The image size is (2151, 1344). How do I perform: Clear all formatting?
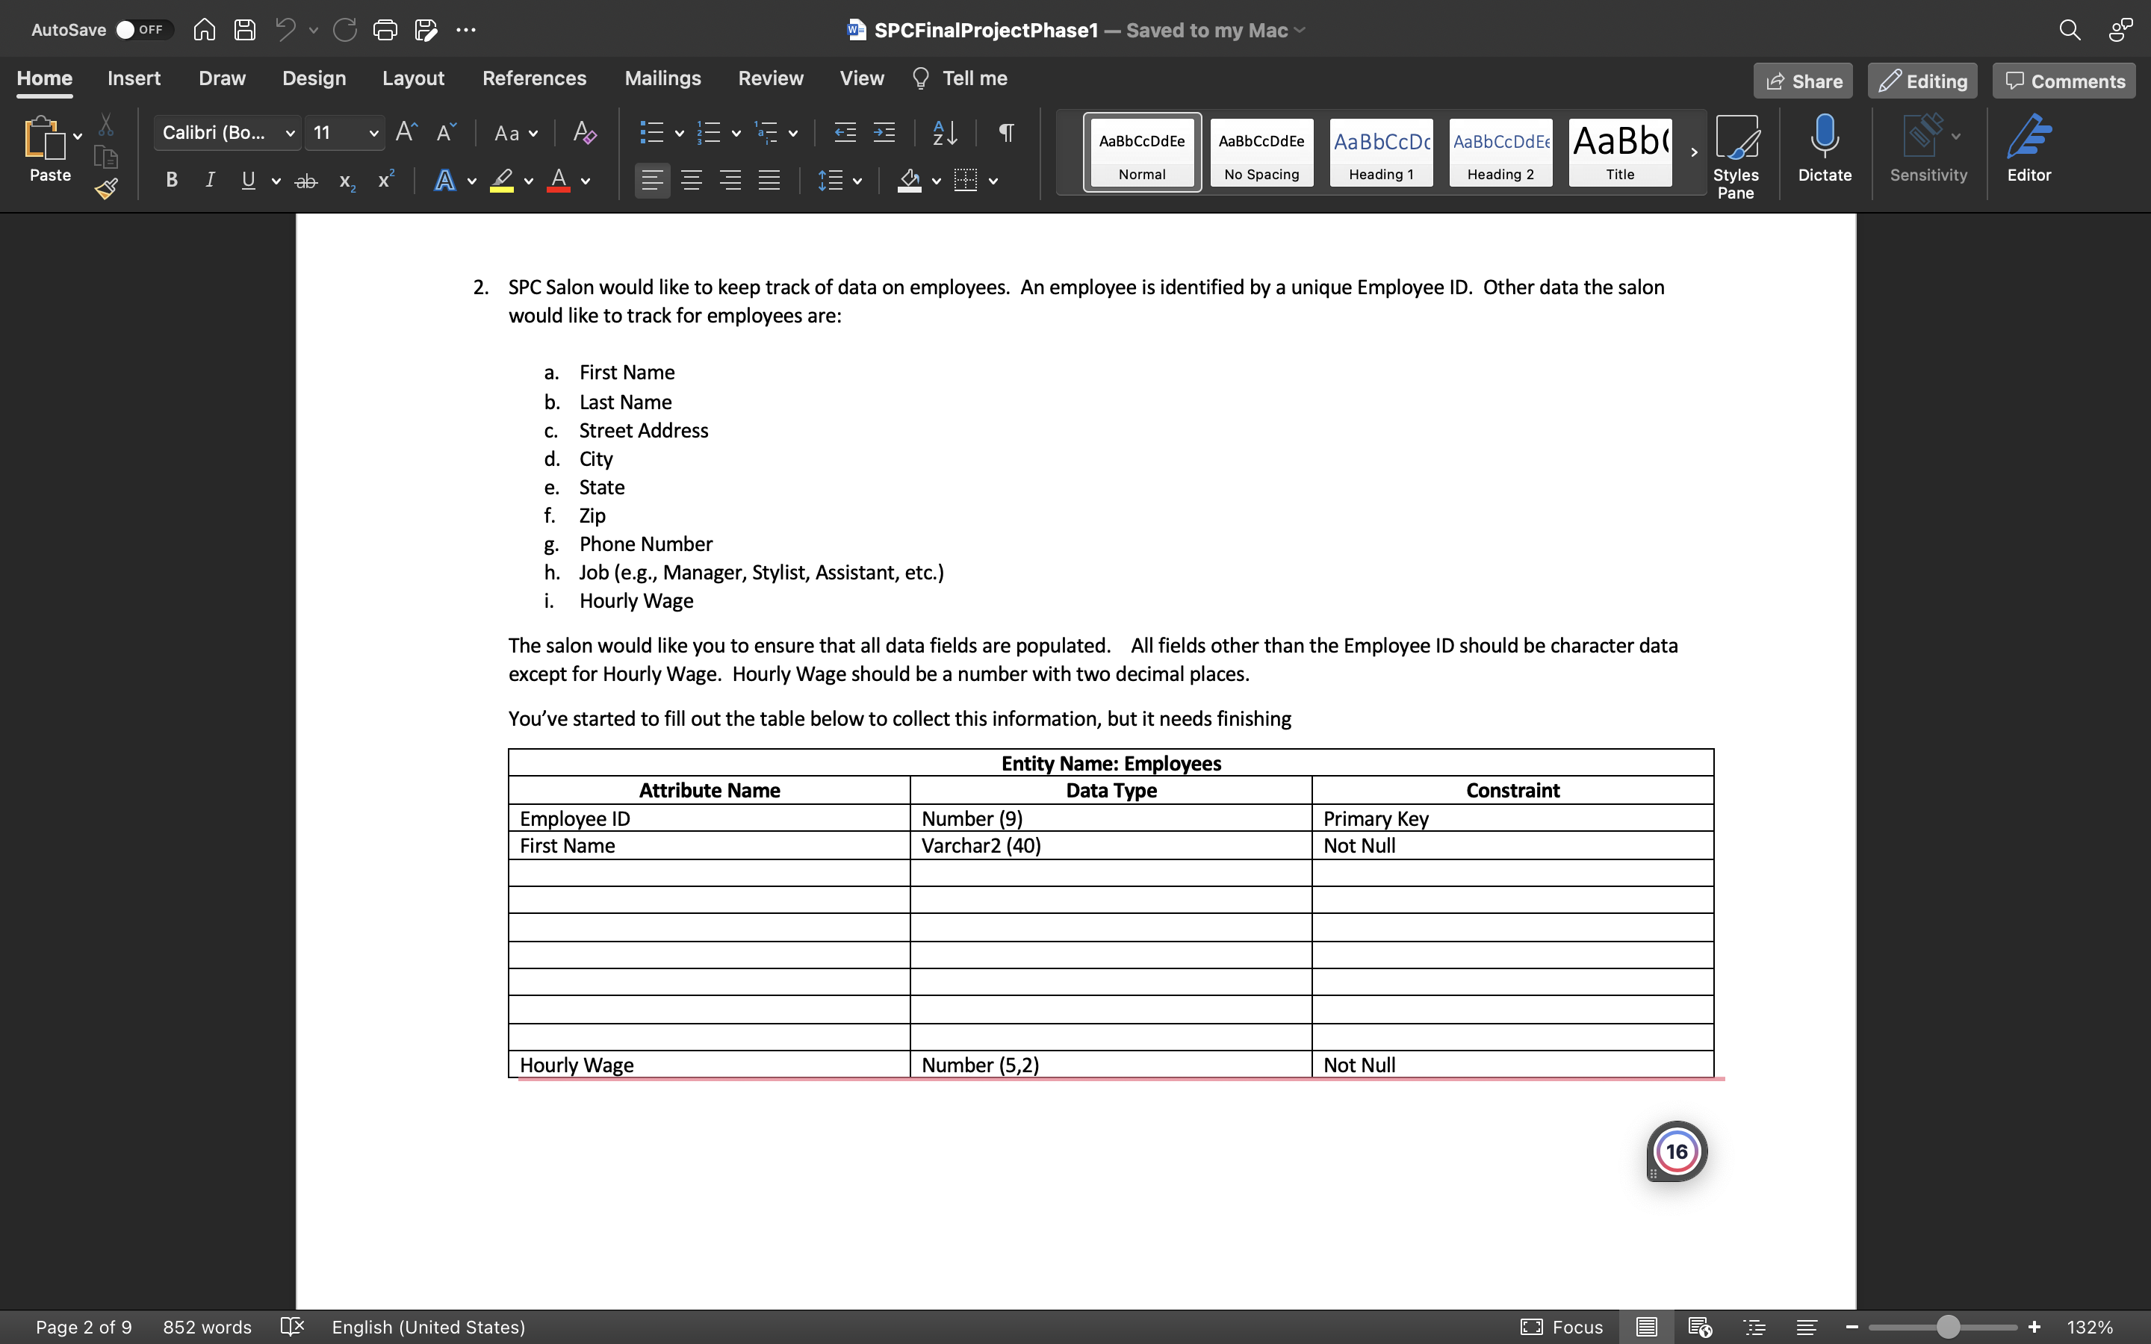[583, 132]
